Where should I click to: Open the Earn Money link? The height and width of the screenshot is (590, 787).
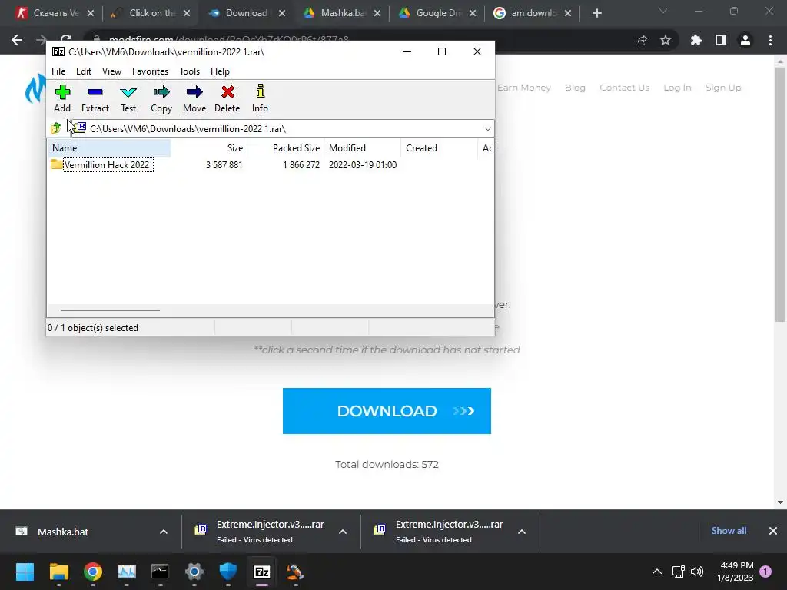tap(524, 88)
